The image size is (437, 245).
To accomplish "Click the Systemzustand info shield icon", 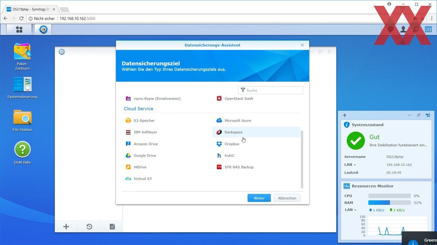I will pos(347,125).
